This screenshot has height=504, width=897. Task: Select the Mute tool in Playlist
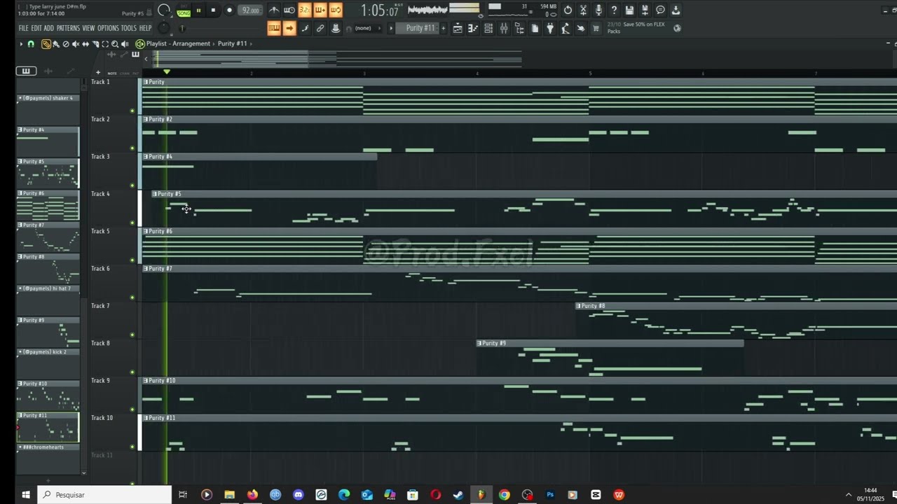(76, 44)
